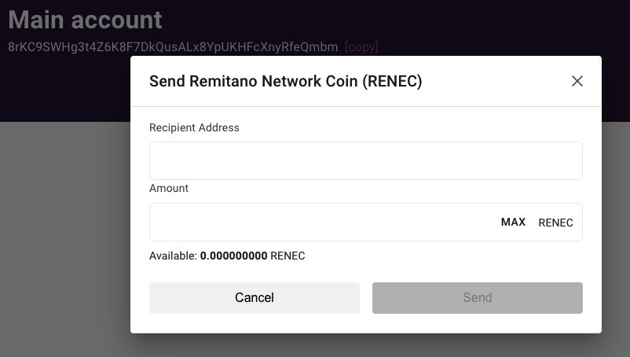
Task: Click the "Available:" label text
Action: (173, 256)
